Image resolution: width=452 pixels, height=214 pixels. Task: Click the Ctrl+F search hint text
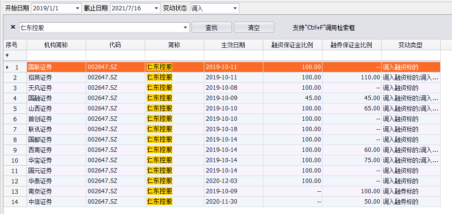pyautogui.click(x=323, y=28)
